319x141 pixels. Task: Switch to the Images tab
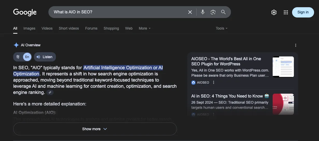coord(29,28)
